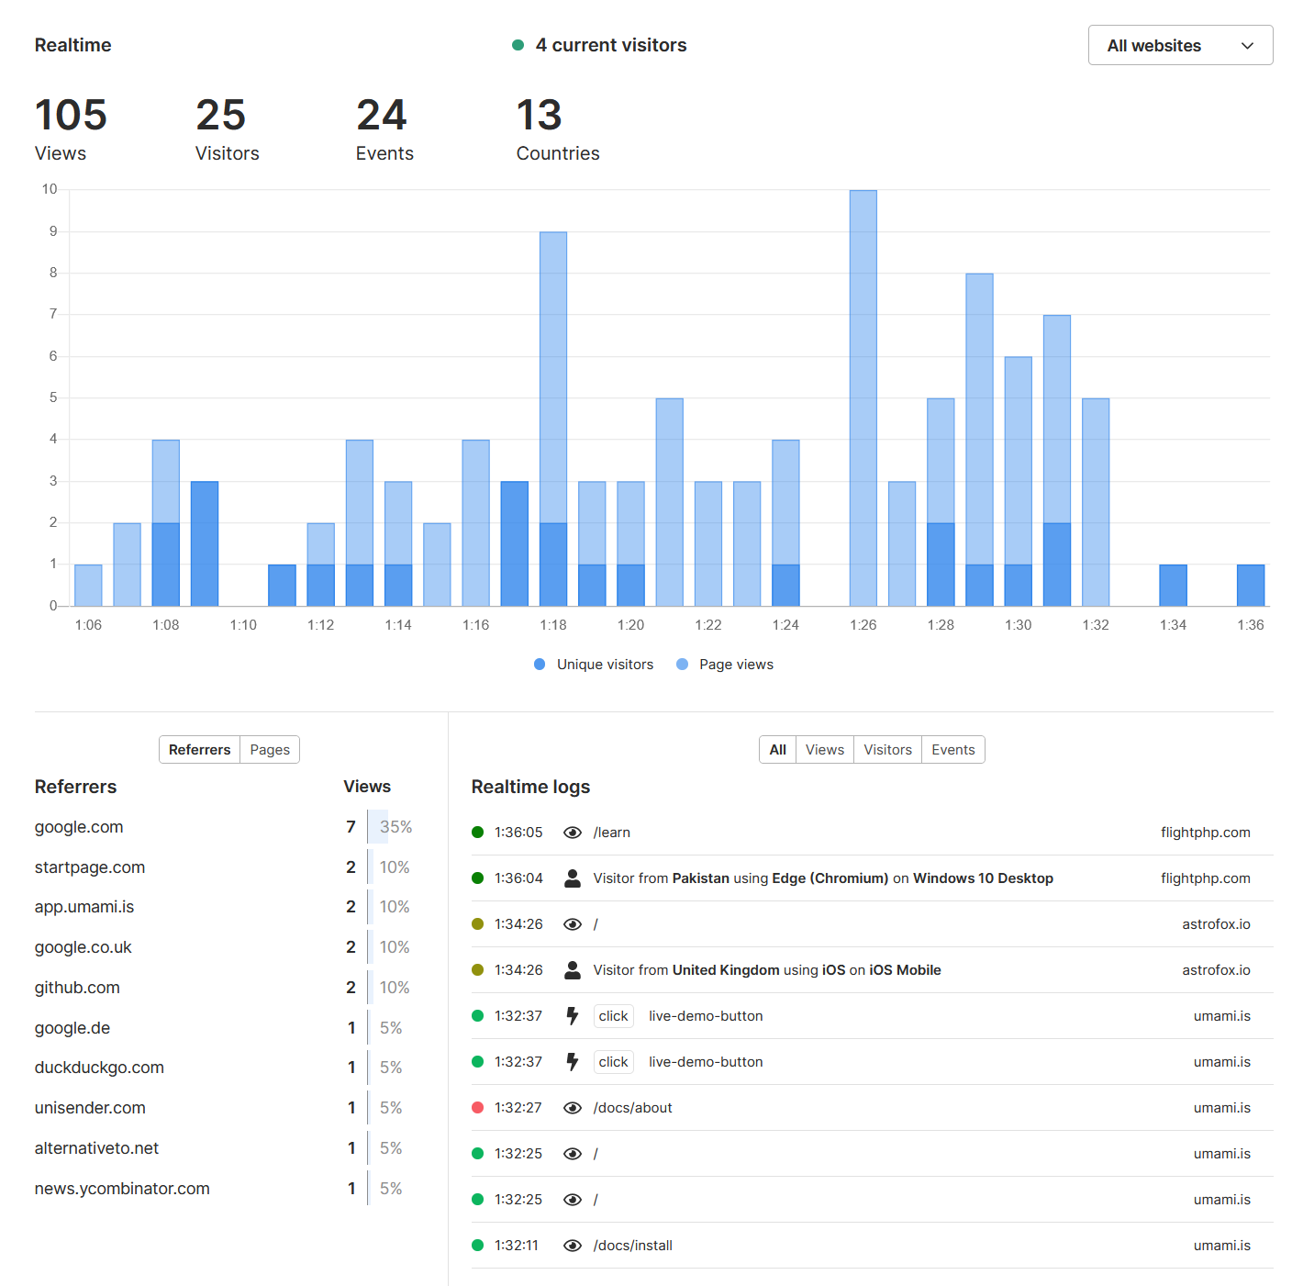
Task: Click the google.com referrer entry
Action: pyautogui.click(x=79, y=827)
